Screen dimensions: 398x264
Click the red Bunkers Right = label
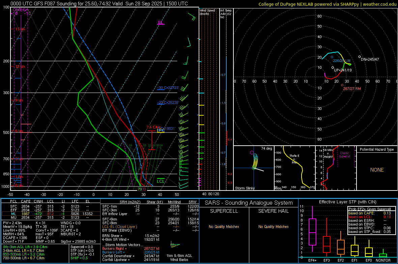click(114, 248)
